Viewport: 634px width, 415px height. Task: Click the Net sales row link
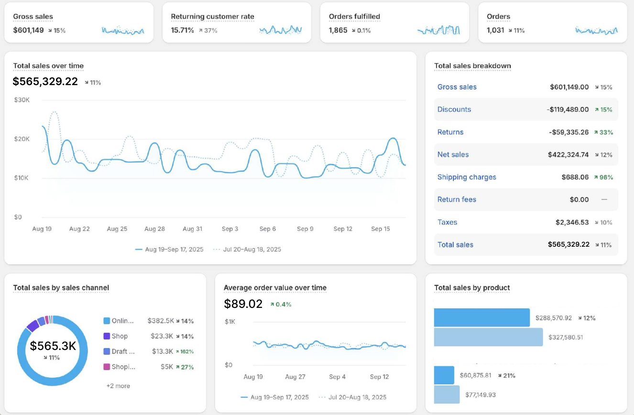[x=453, y=154]
